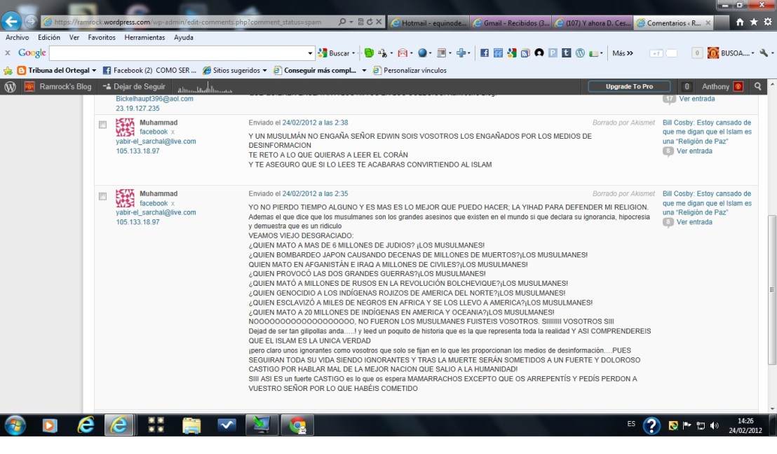Open the browser home icon

click(x=740, y=22)
